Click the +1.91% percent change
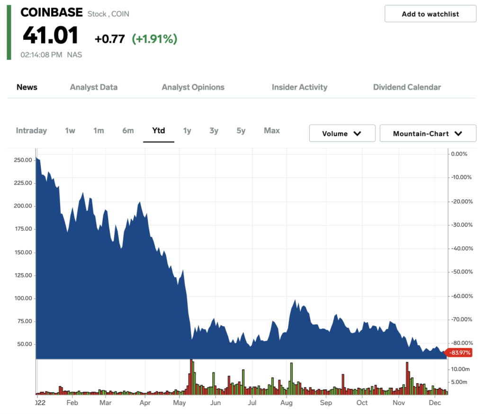 click(x=154, y=39)
